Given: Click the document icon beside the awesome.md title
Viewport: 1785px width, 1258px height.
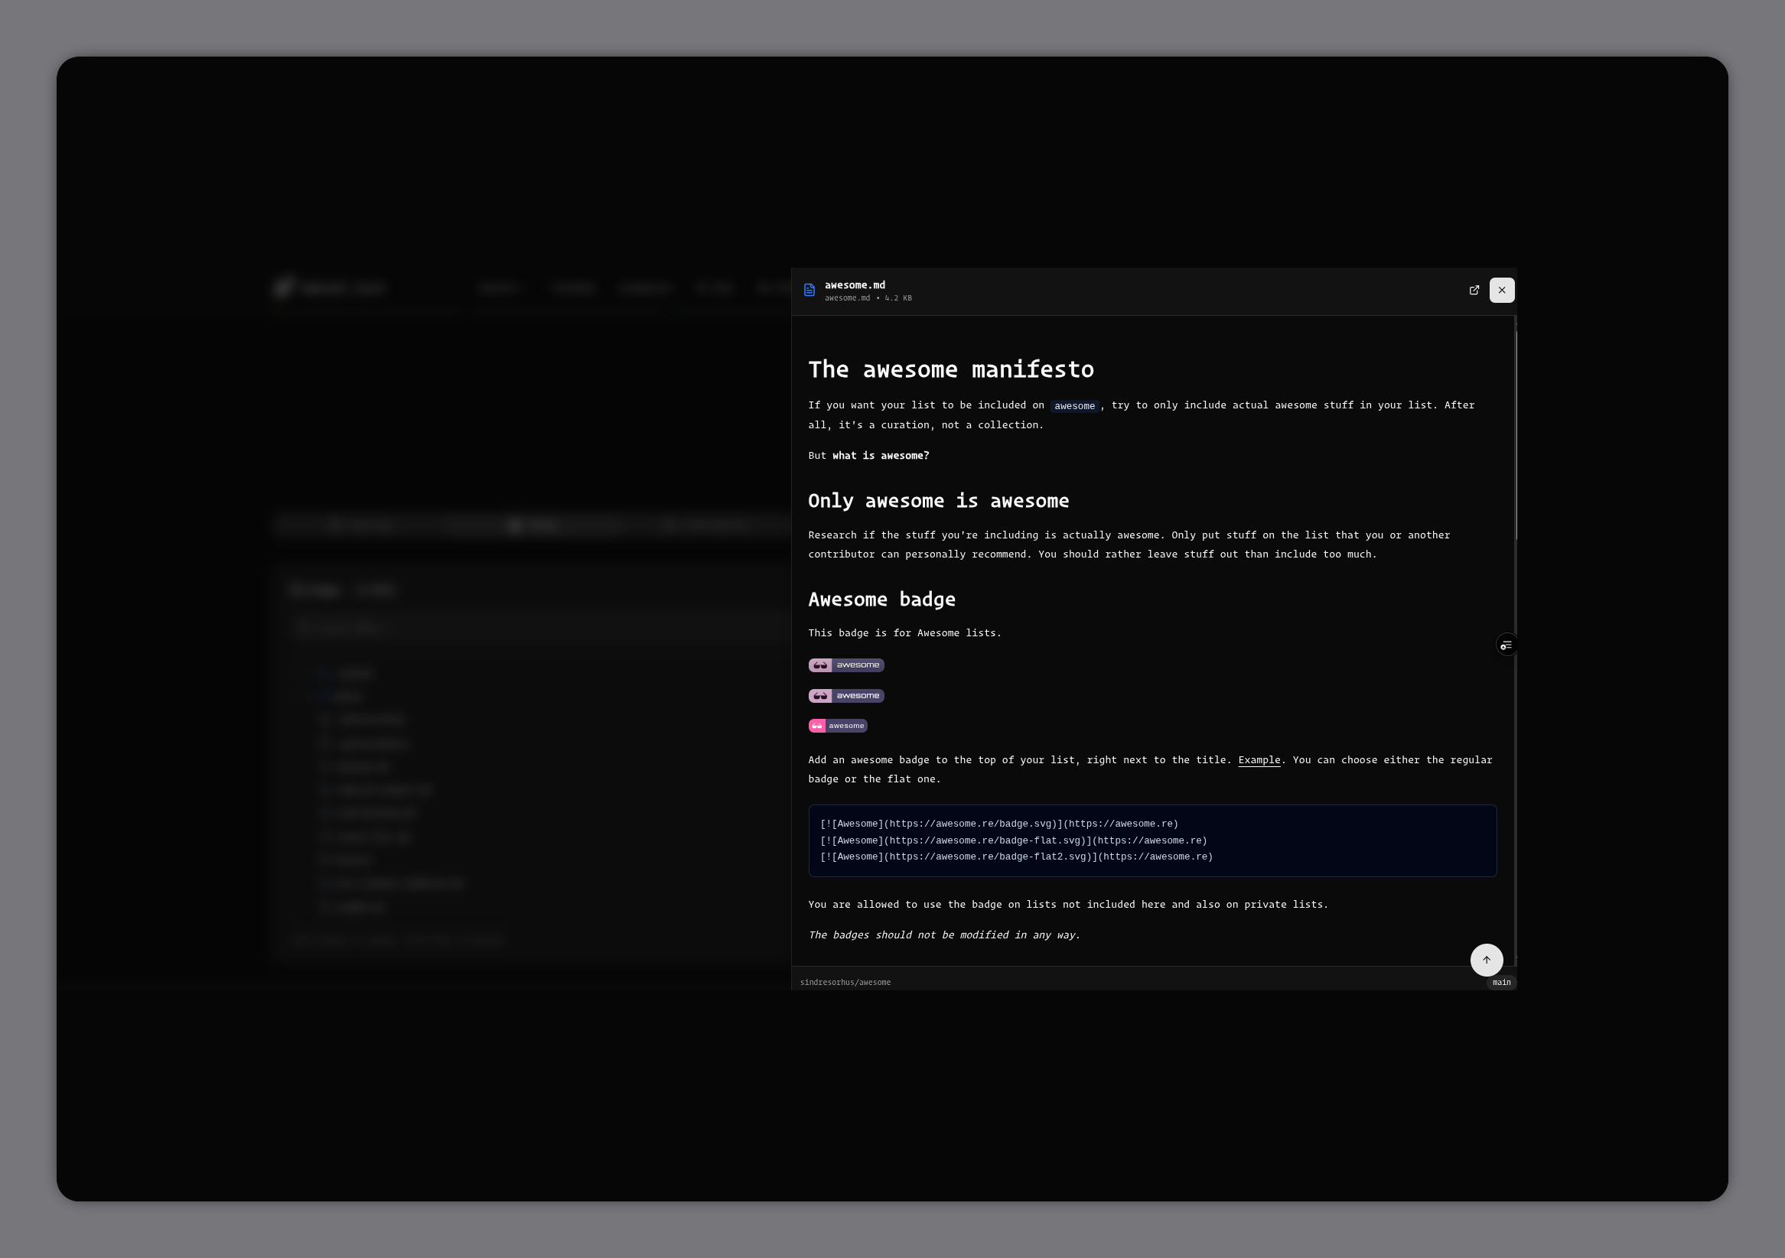Looking at the screenshot, I should tap(809, 290).
